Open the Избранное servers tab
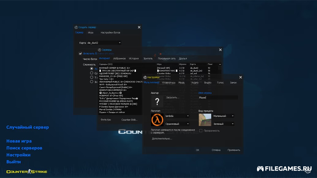Image resolution: width=317 pixels, height=178 pixels. point(119,58)
